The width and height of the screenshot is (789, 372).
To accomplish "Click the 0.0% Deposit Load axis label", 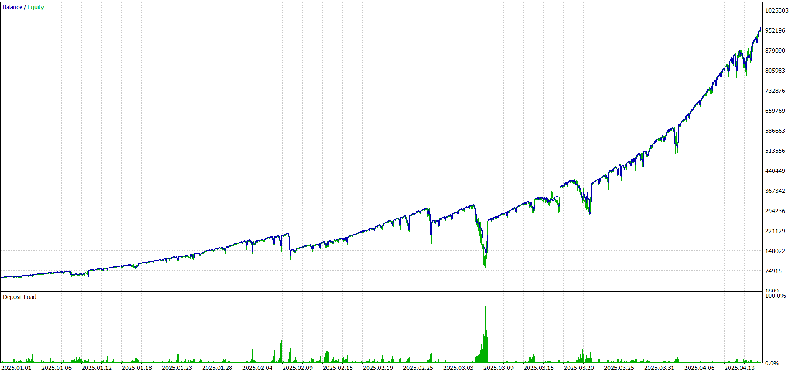I will 772,363.
